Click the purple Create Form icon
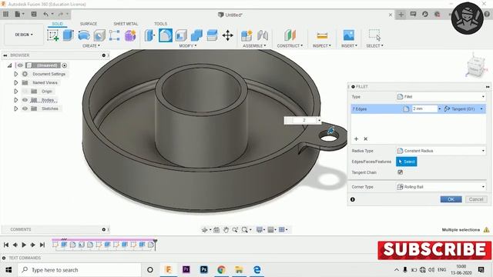This screenshot has width=493, height=277. pyautogui.click(x=130, y=35)
